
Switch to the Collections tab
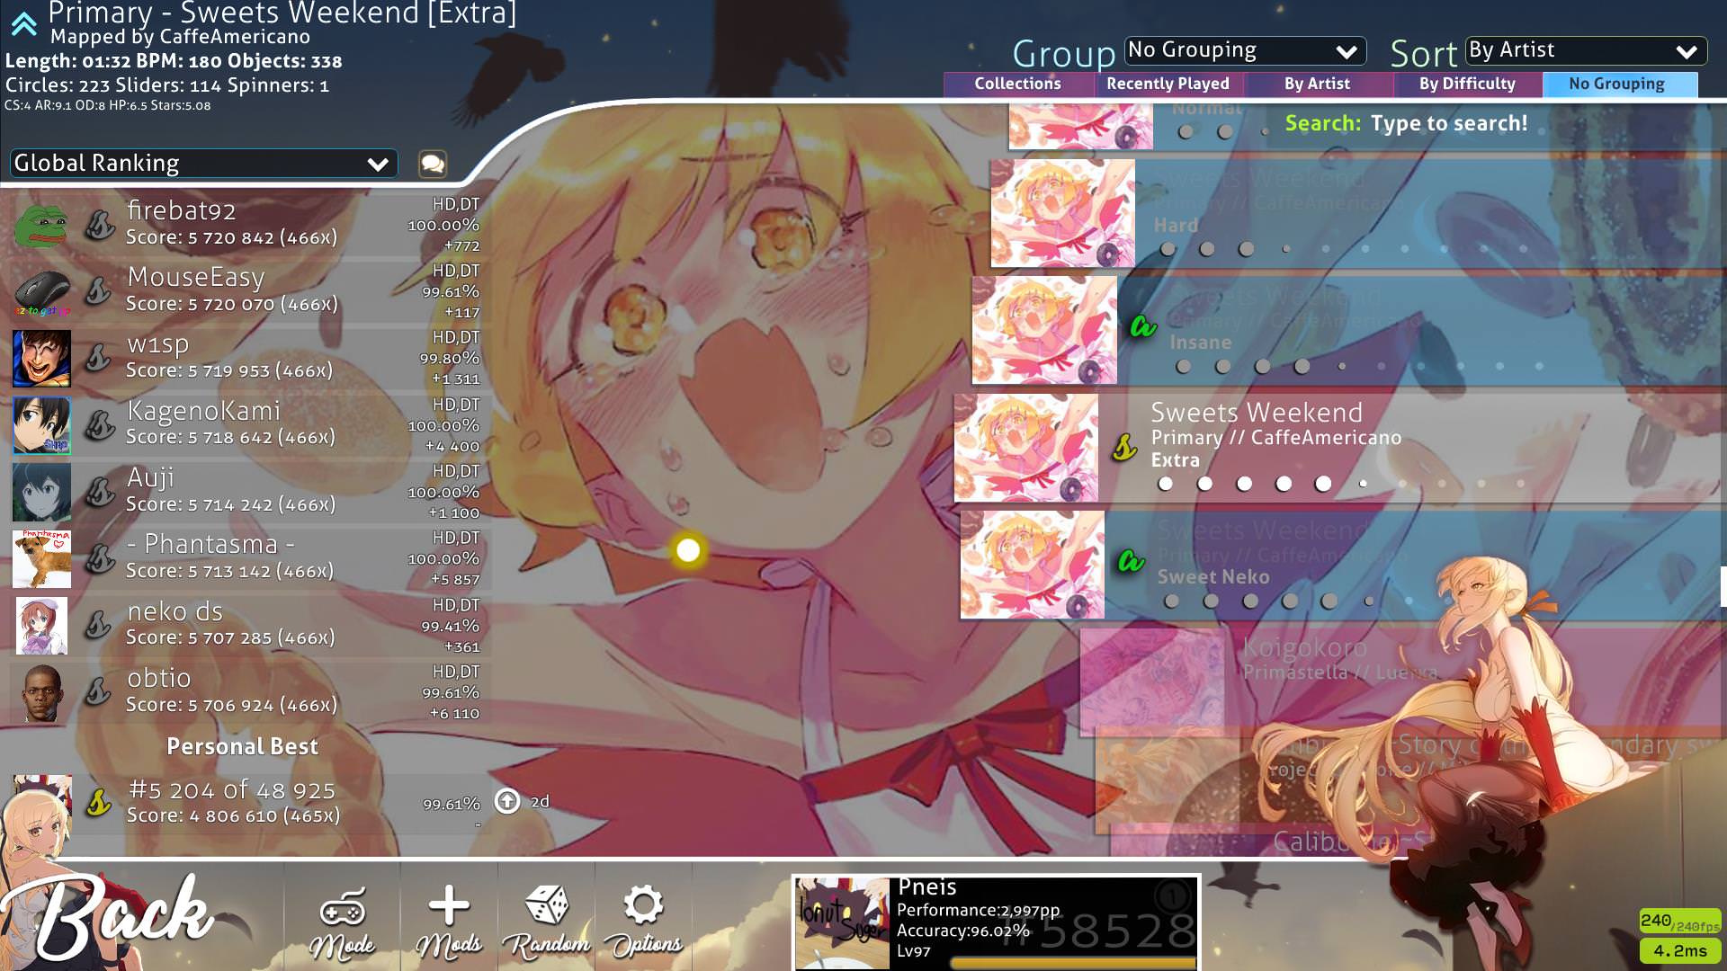(1018, 84)
